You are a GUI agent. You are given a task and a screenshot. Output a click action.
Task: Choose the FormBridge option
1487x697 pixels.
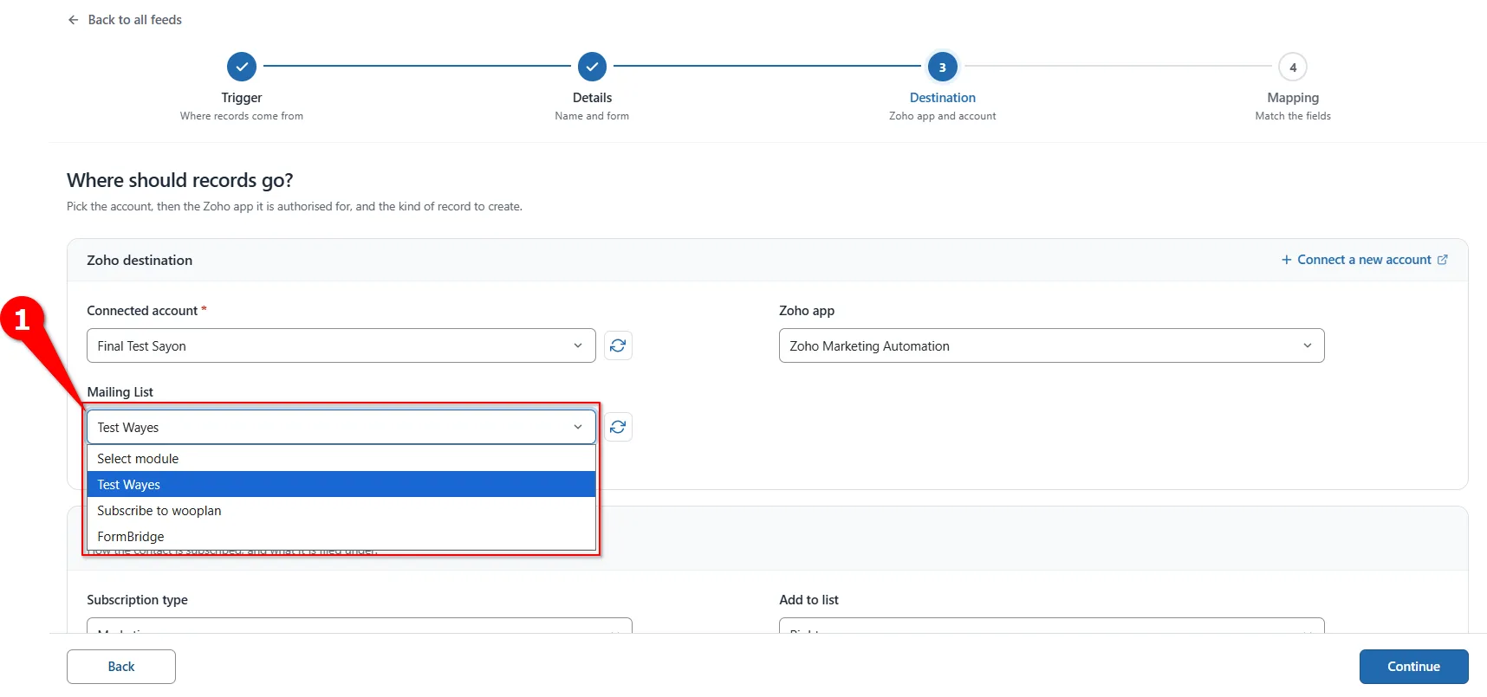341,536
